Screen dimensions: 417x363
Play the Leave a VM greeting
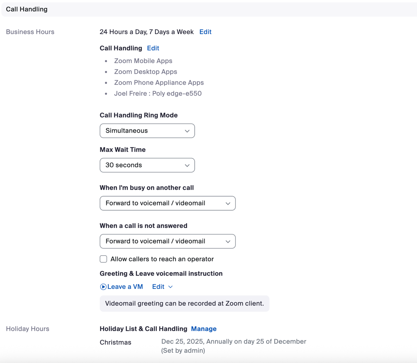[103, 287]
